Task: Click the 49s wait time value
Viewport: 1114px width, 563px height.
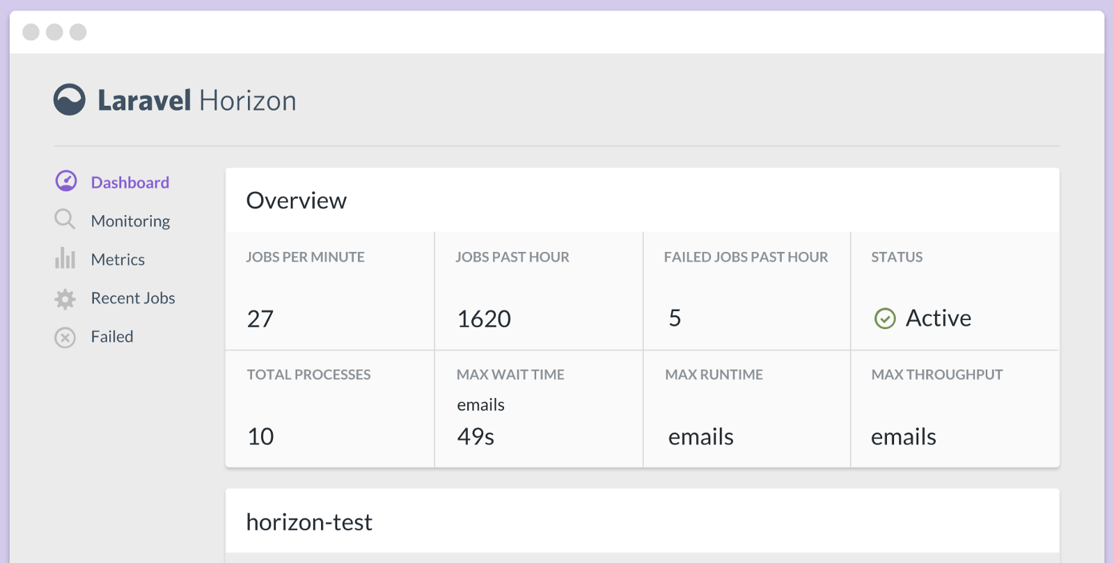Action: point(476,436)
